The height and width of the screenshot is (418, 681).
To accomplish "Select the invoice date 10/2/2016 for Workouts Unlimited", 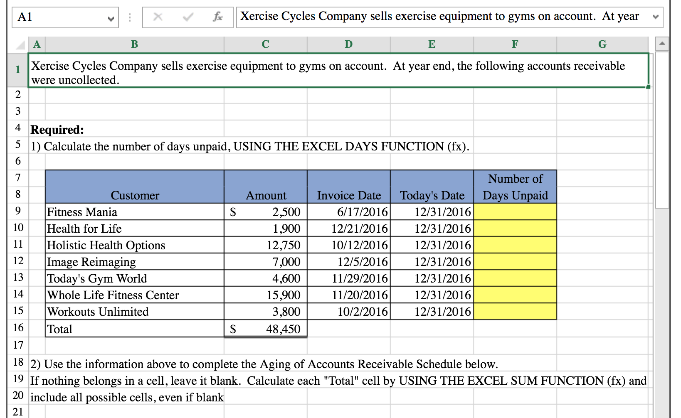I will tap(348, 312).
